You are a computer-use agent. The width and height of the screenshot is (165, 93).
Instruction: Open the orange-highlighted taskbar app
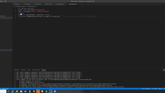point(38,91)
